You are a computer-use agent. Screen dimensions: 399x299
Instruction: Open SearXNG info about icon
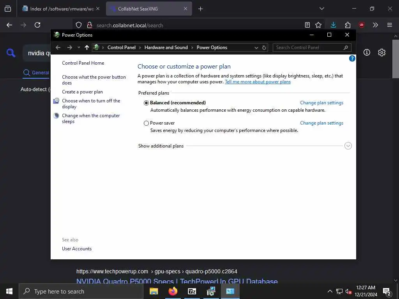(x=367, y=53)
